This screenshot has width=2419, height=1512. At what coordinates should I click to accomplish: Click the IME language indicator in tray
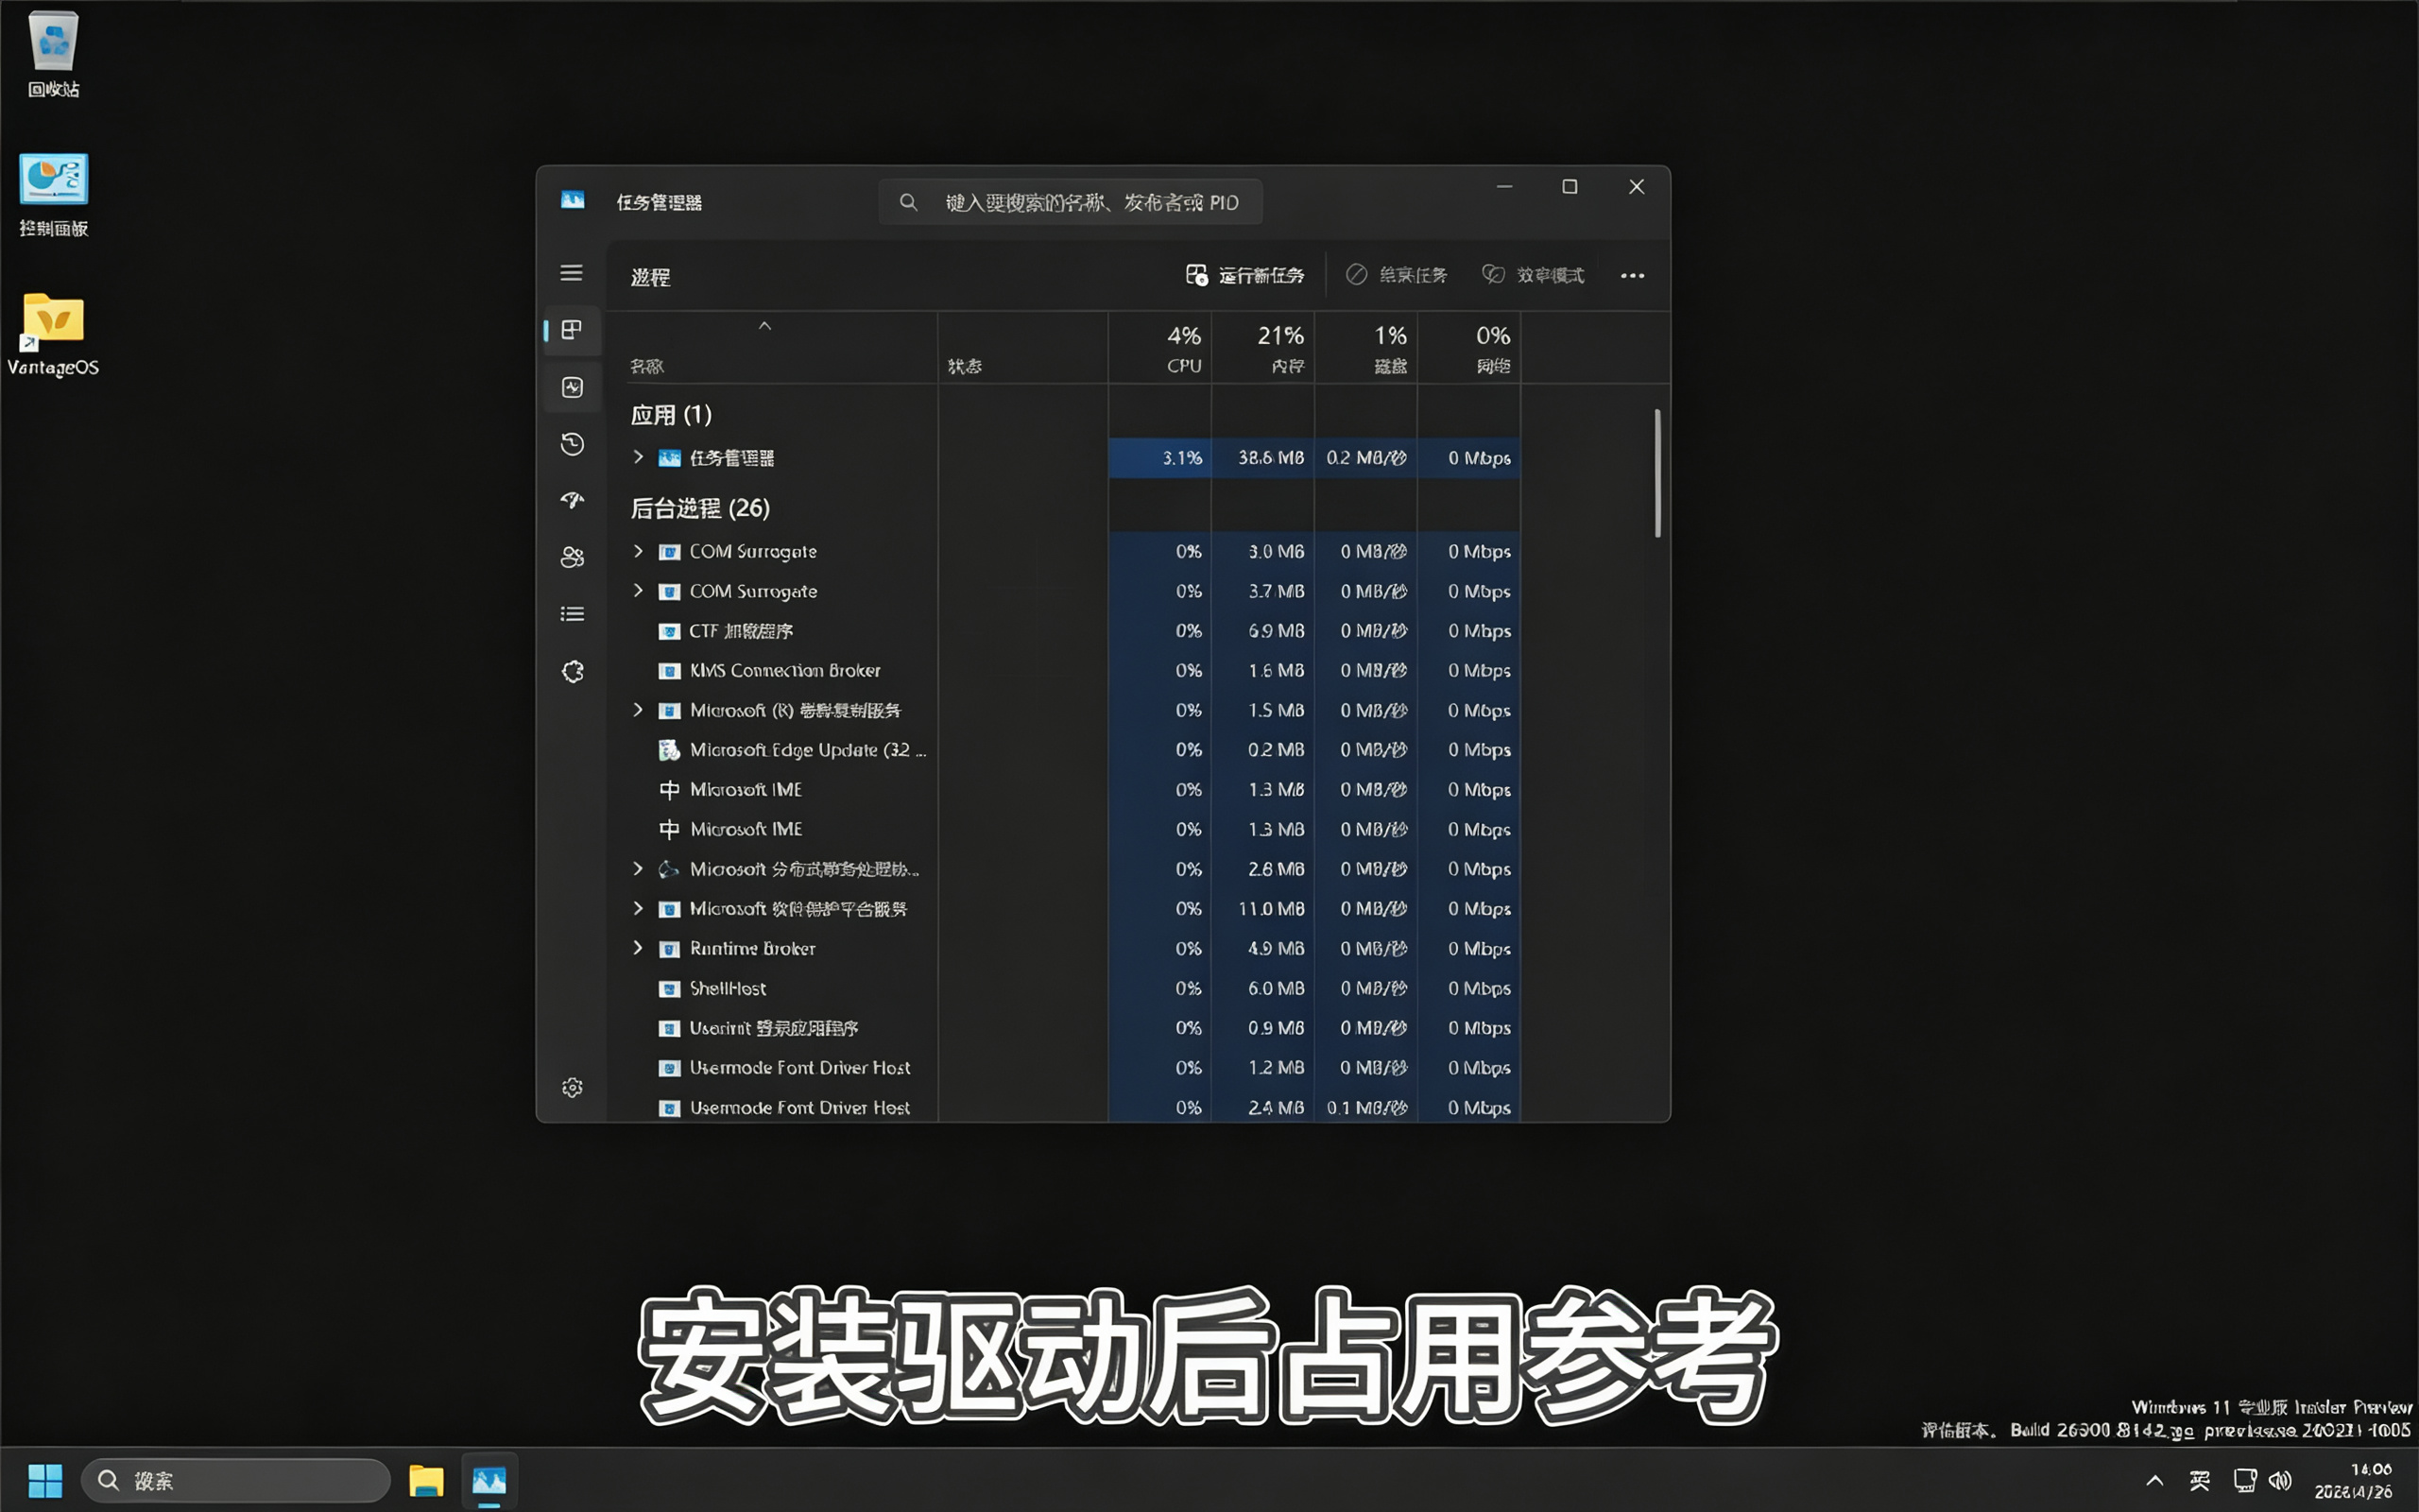click(x=2199, y=1480)
